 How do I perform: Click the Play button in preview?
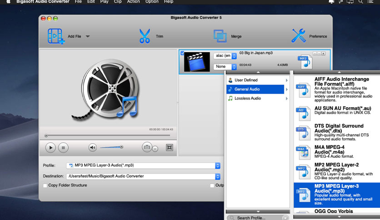50,148
